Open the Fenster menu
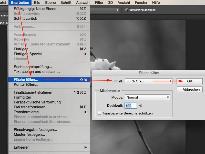 [141, 3]
